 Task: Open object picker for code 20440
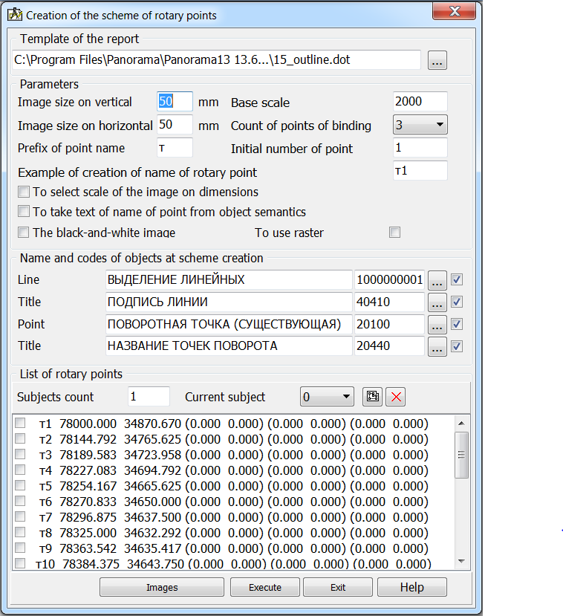[x=437, y=346]
